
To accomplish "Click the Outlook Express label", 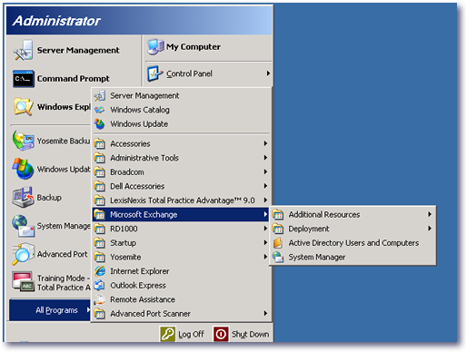I will [138, 285].
